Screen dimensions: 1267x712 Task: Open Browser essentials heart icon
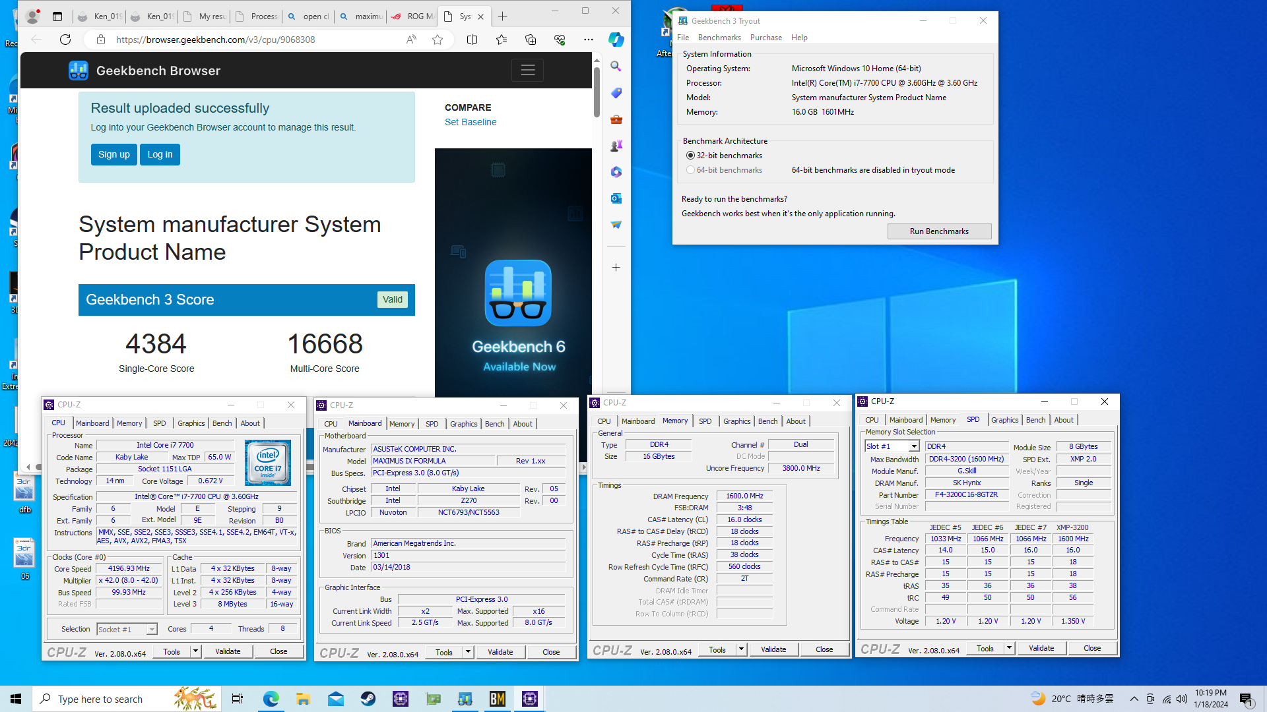(560, 40)
